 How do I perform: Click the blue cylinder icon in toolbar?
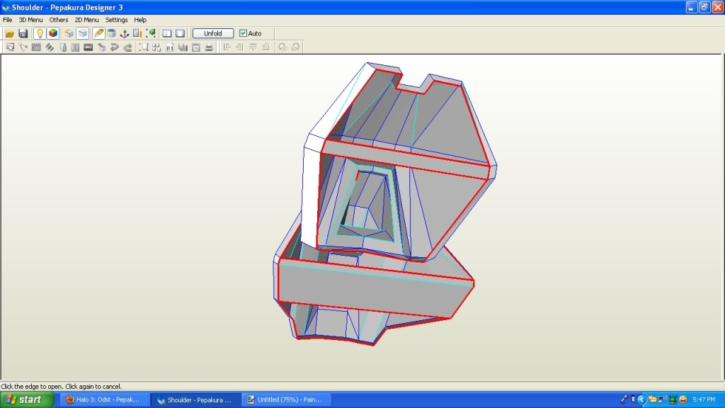(x=111, y=33)
